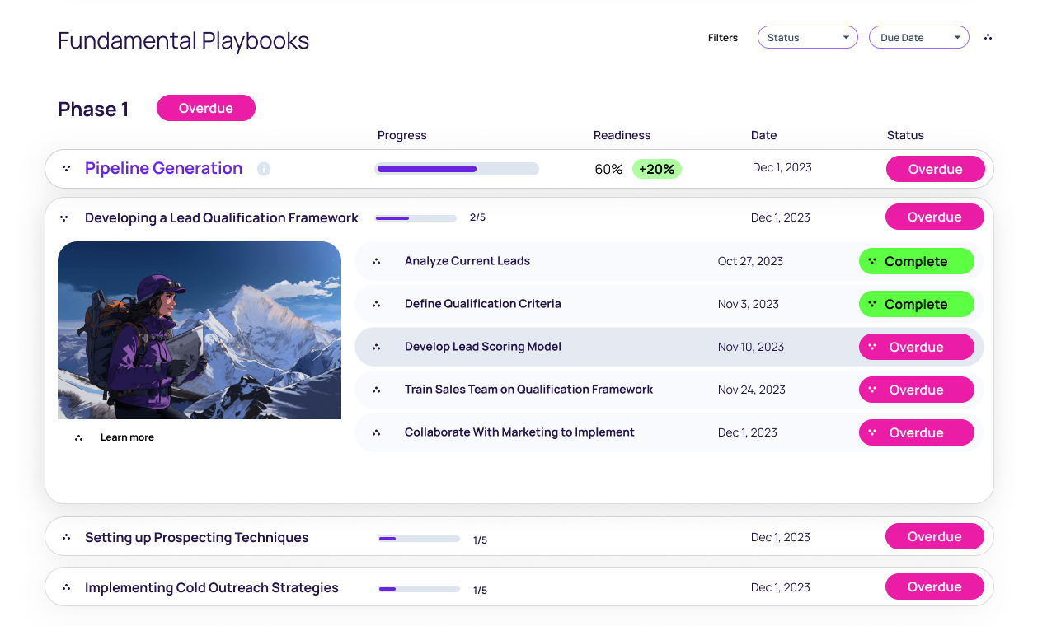This screenshot has height=626, width=1047.
Task: Click the dotted icon beside Learn more
Action: (x=78, y=437)
